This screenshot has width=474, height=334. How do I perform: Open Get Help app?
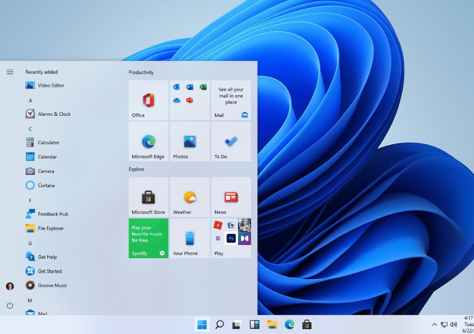point(41,257)
